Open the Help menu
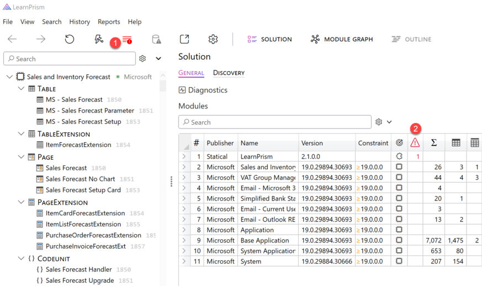The height and width of the screenshot is (286, 482). coord(135,22)
